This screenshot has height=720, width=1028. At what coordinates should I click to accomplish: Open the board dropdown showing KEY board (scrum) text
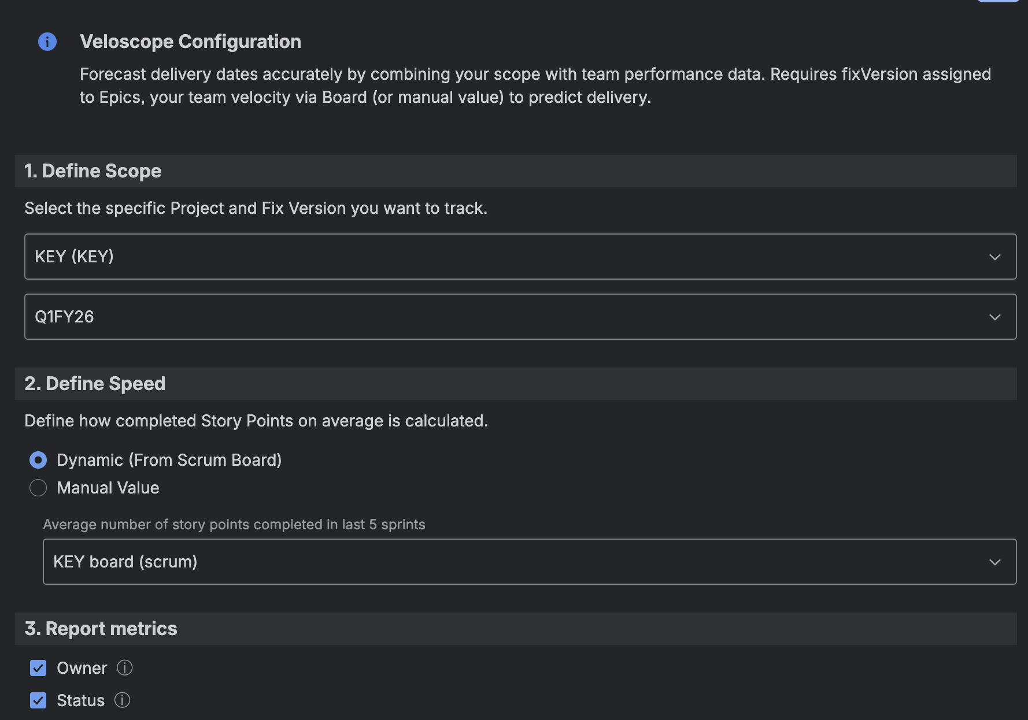[x=125, y=562]
